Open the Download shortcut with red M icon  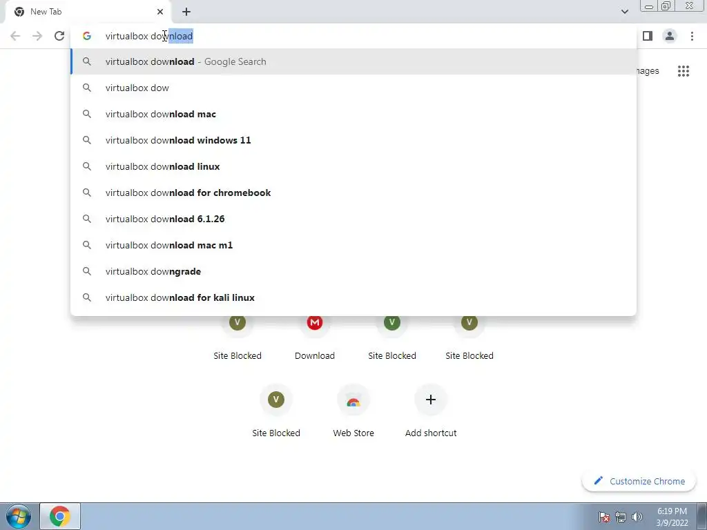coord(315,336)
